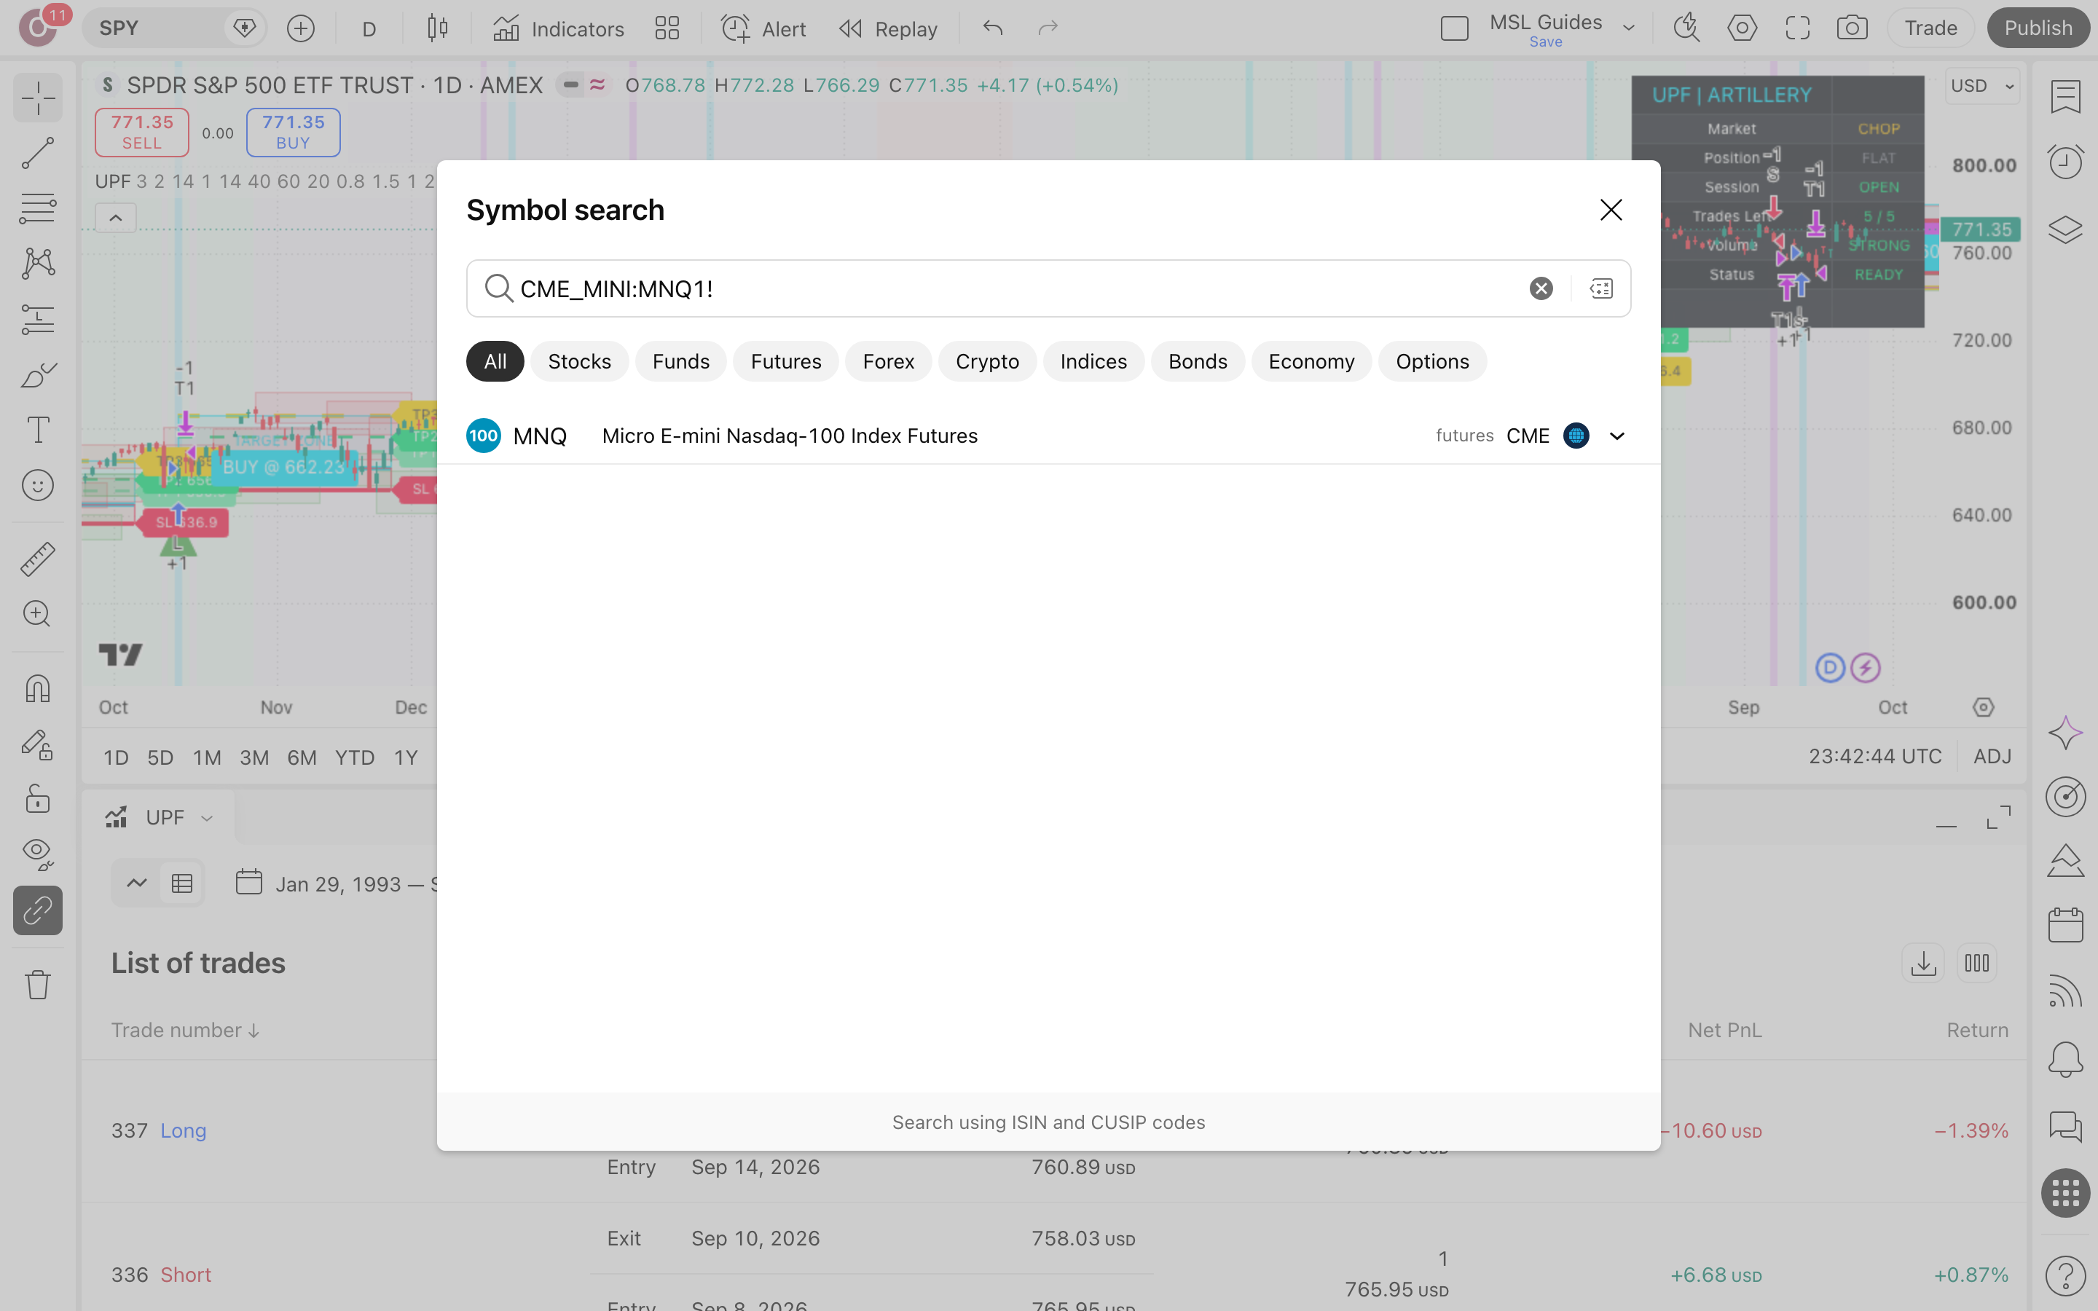Filter results by Economy
The height and width of the screenshot is (1311, 2098).
pyautogui.click(x=1311, y=361)
